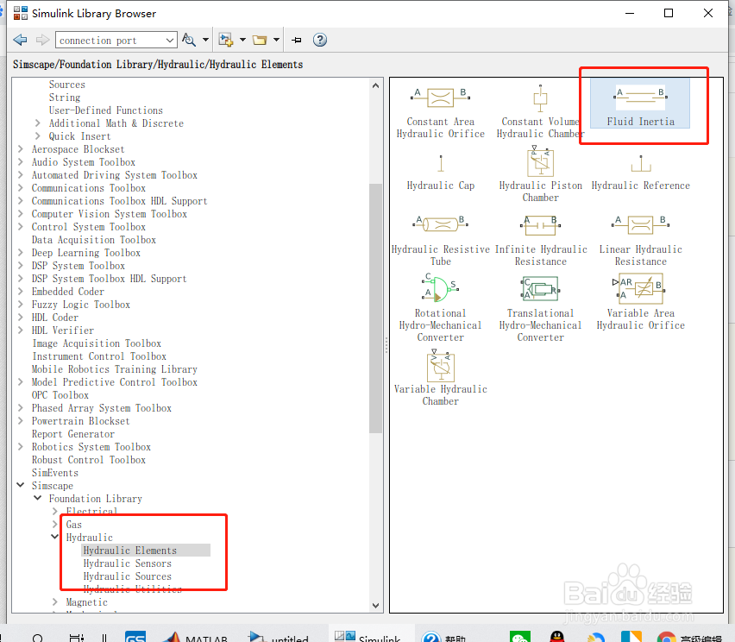
Task: Select Deep Learning Toolbox item
Action: point(85,253)
